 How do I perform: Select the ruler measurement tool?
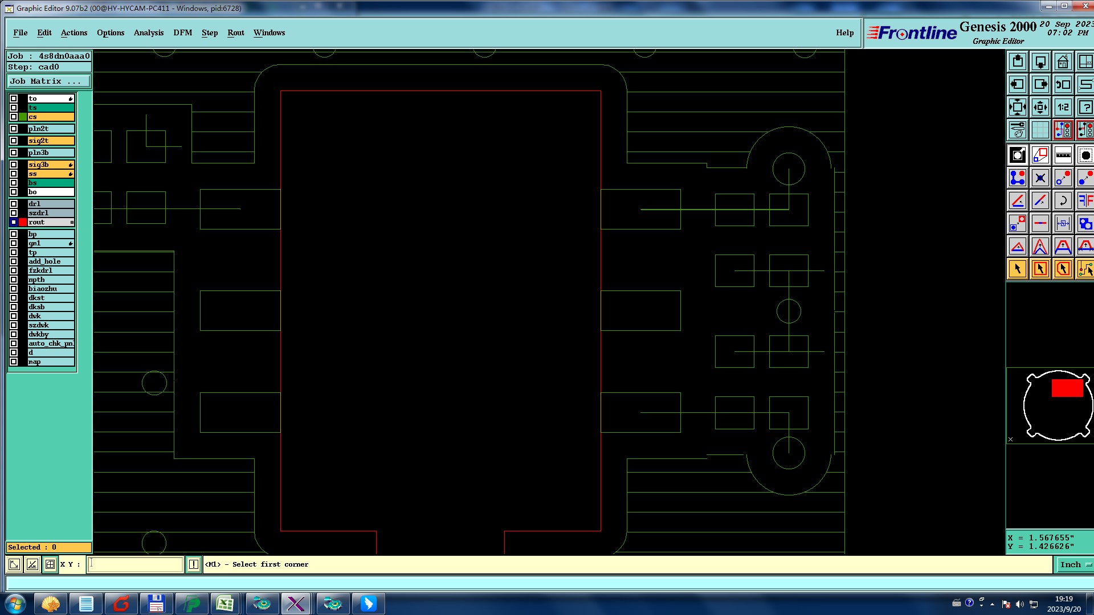1063,155
